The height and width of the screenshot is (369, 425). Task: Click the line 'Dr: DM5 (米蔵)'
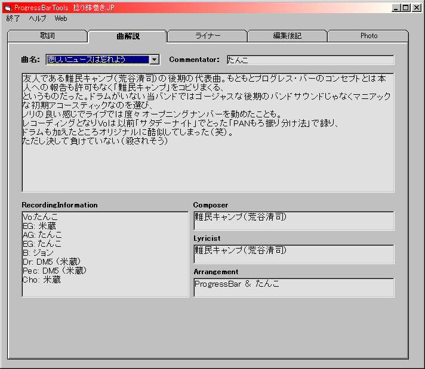point(52,262)
